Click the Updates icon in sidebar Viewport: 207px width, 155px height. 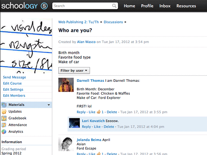point(4,112)
